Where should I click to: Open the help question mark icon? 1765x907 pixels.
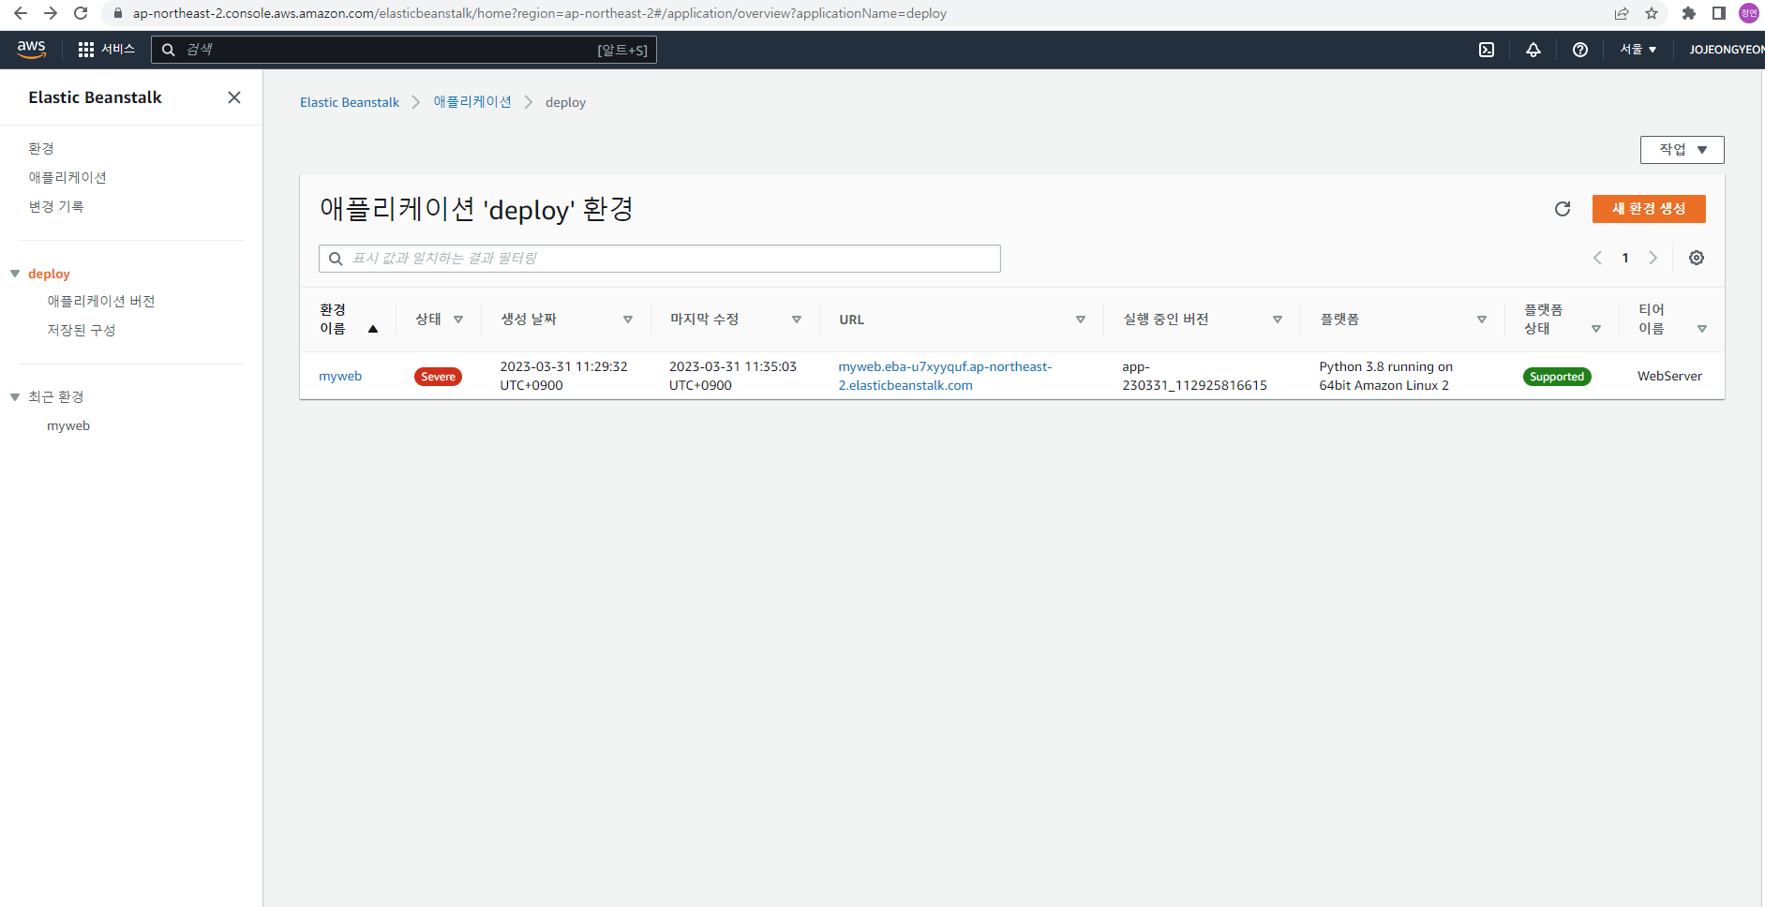(x=1580, y=50)
